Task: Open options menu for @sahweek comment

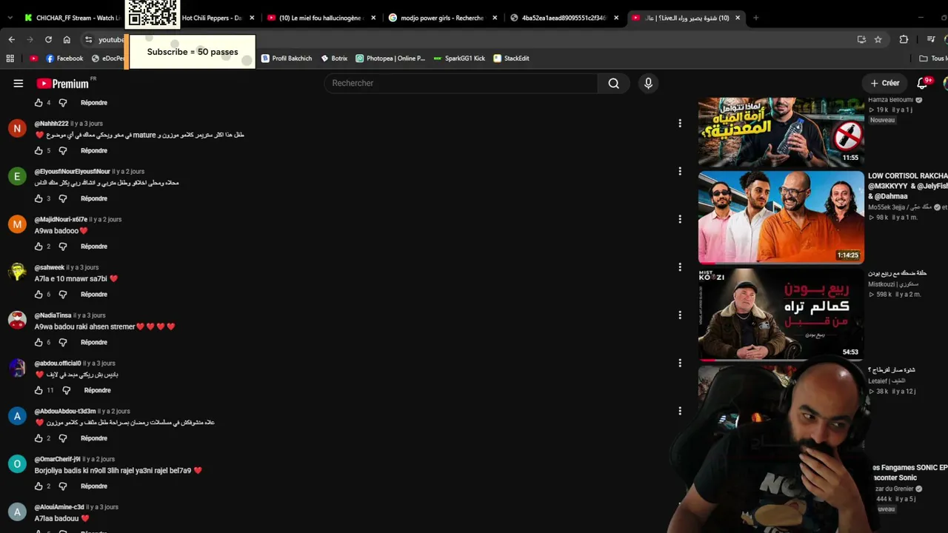Action: pyautogui.click(x=680, y=267)
